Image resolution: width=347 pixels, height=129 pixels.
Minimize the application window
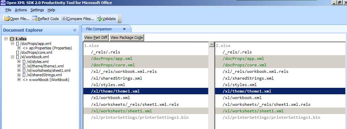pyautogui.click(x=334, y=3)
